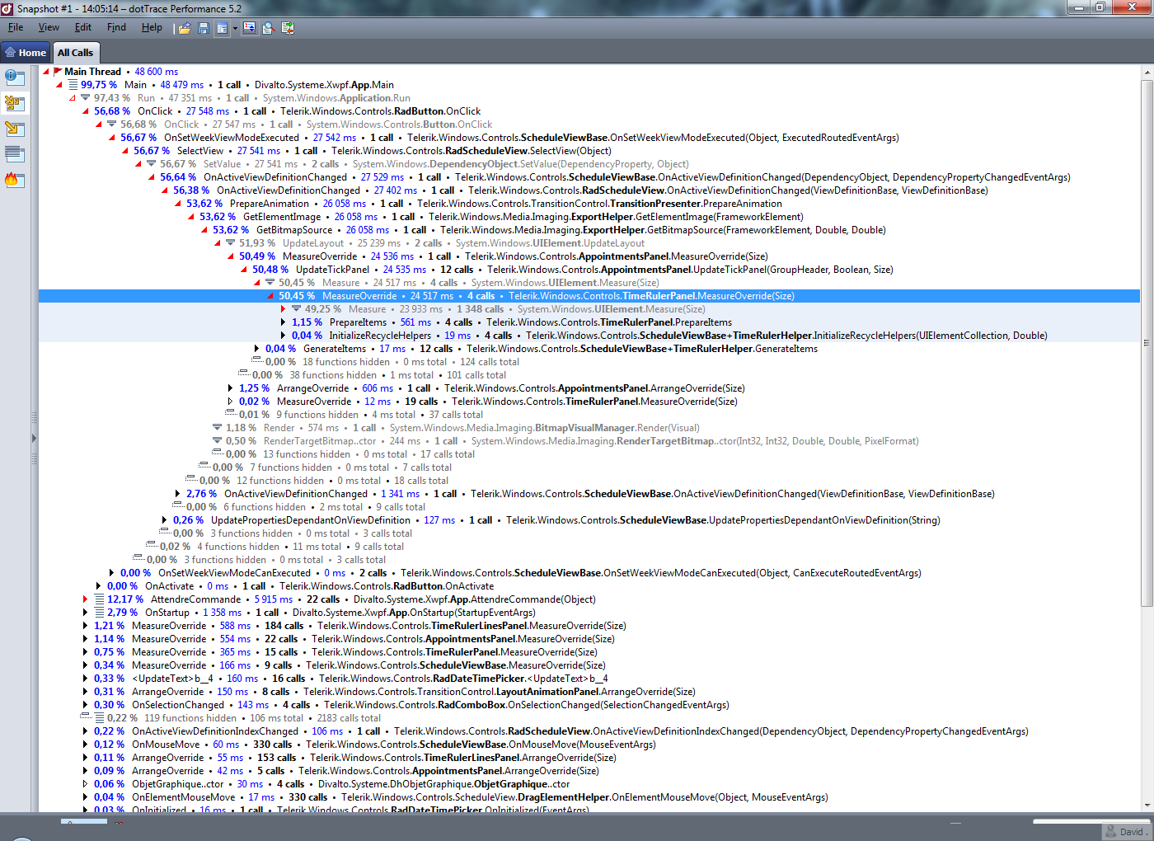Click the filtered funnel icon on 97,43 % Run
This screenshot has height=841, width=1154.
86,98
